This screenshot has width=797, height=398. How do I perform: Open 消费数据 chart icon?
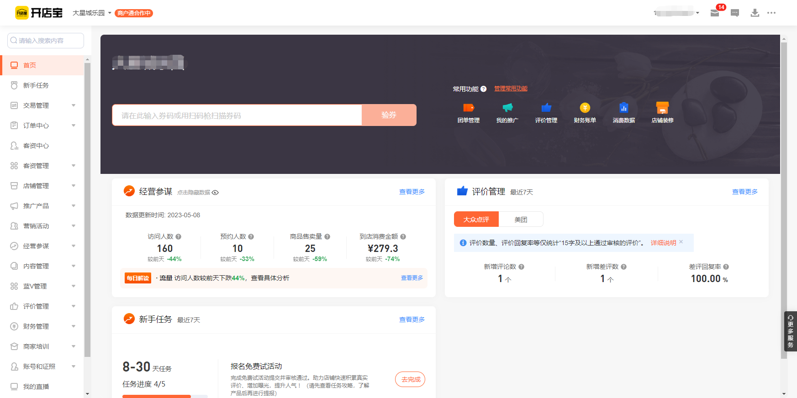click(x=624, y=108)
